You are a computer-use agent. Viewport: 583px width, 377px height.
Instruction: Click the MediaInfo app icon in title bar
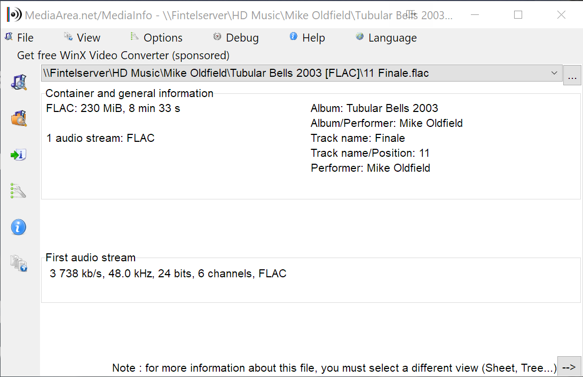pos(14,14)
